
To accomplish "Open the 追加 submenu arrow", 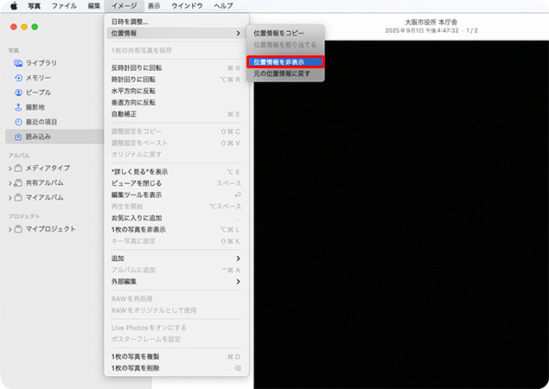I will point(238,258).
